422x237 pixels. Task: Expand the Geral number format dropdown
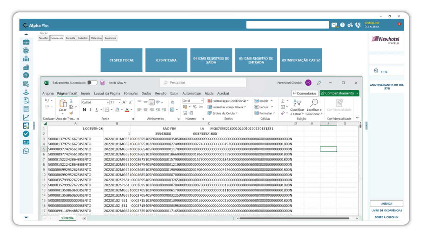193,101
